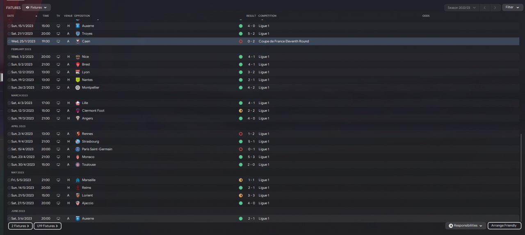Click the Paris Saint-Germain club crest
Image resolution: width=525 pixels, height=235 pixels.
(x=78, y=149)
